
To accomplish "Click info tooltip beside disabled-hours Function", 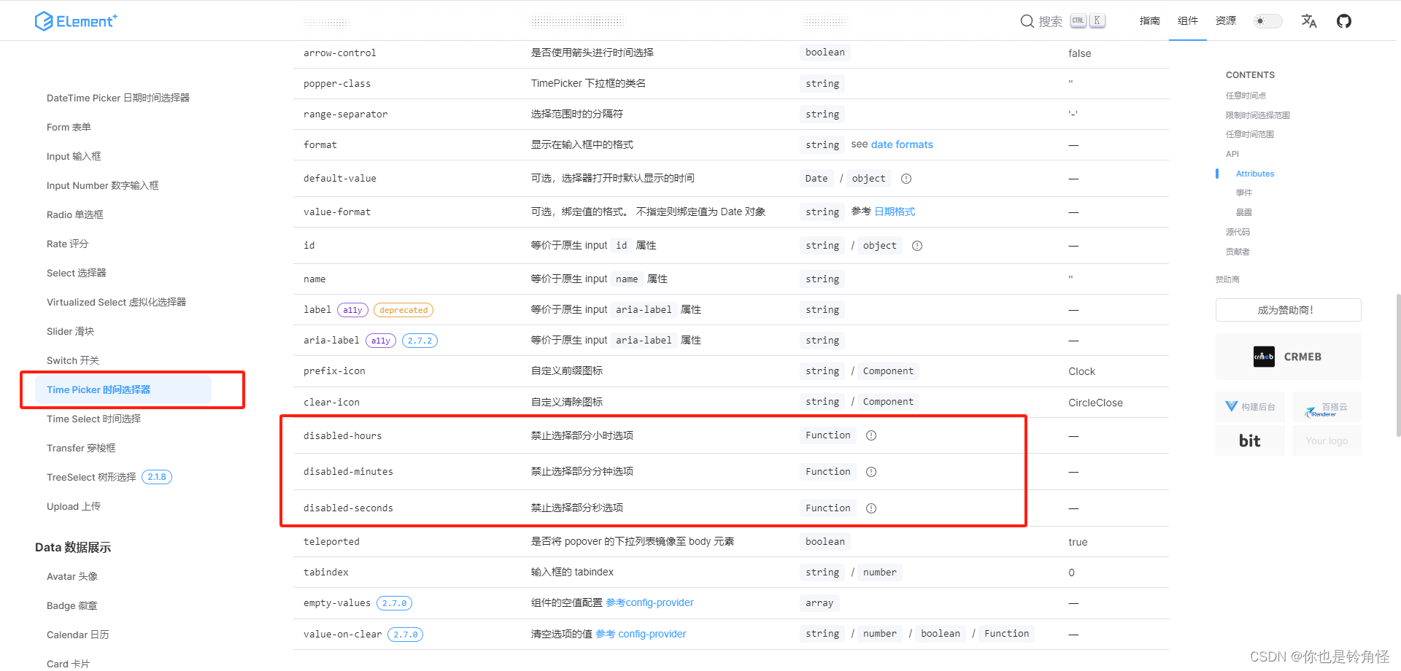I will (x=871, y=435).
